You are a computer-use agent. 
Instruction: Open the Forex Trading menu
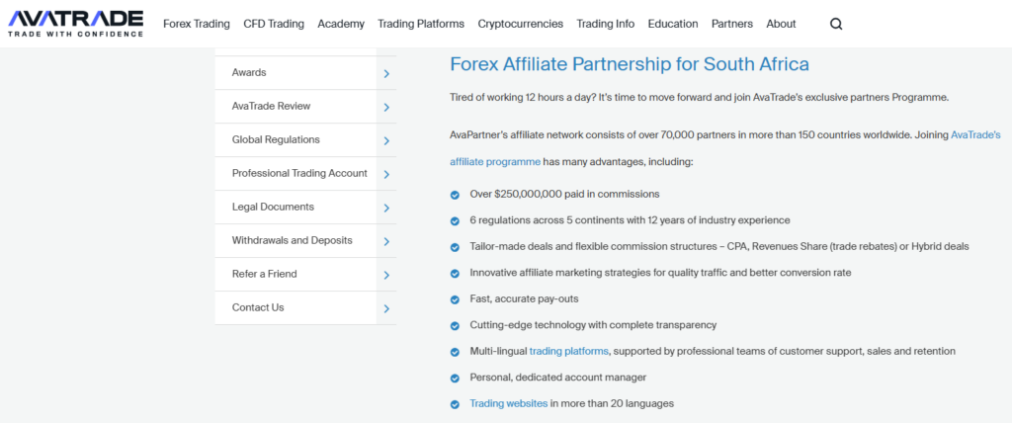[197, 24]
